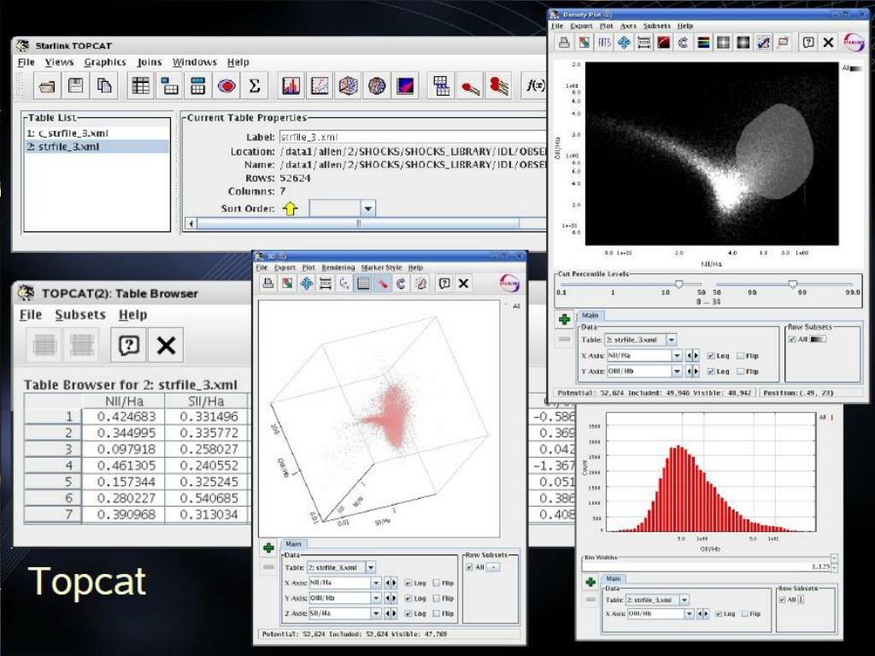Open Y Axis OIII/Hb dropdown in Density Plot
The image size is (875, 656).
(x=677, y=371)
